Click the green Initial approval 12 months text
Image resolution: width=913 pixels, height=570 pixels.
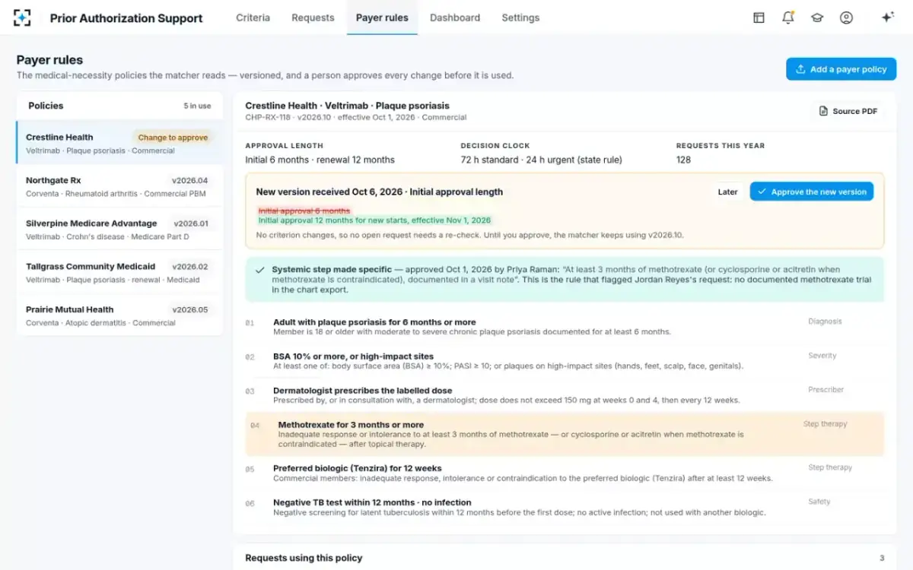[x=374, y=220]
